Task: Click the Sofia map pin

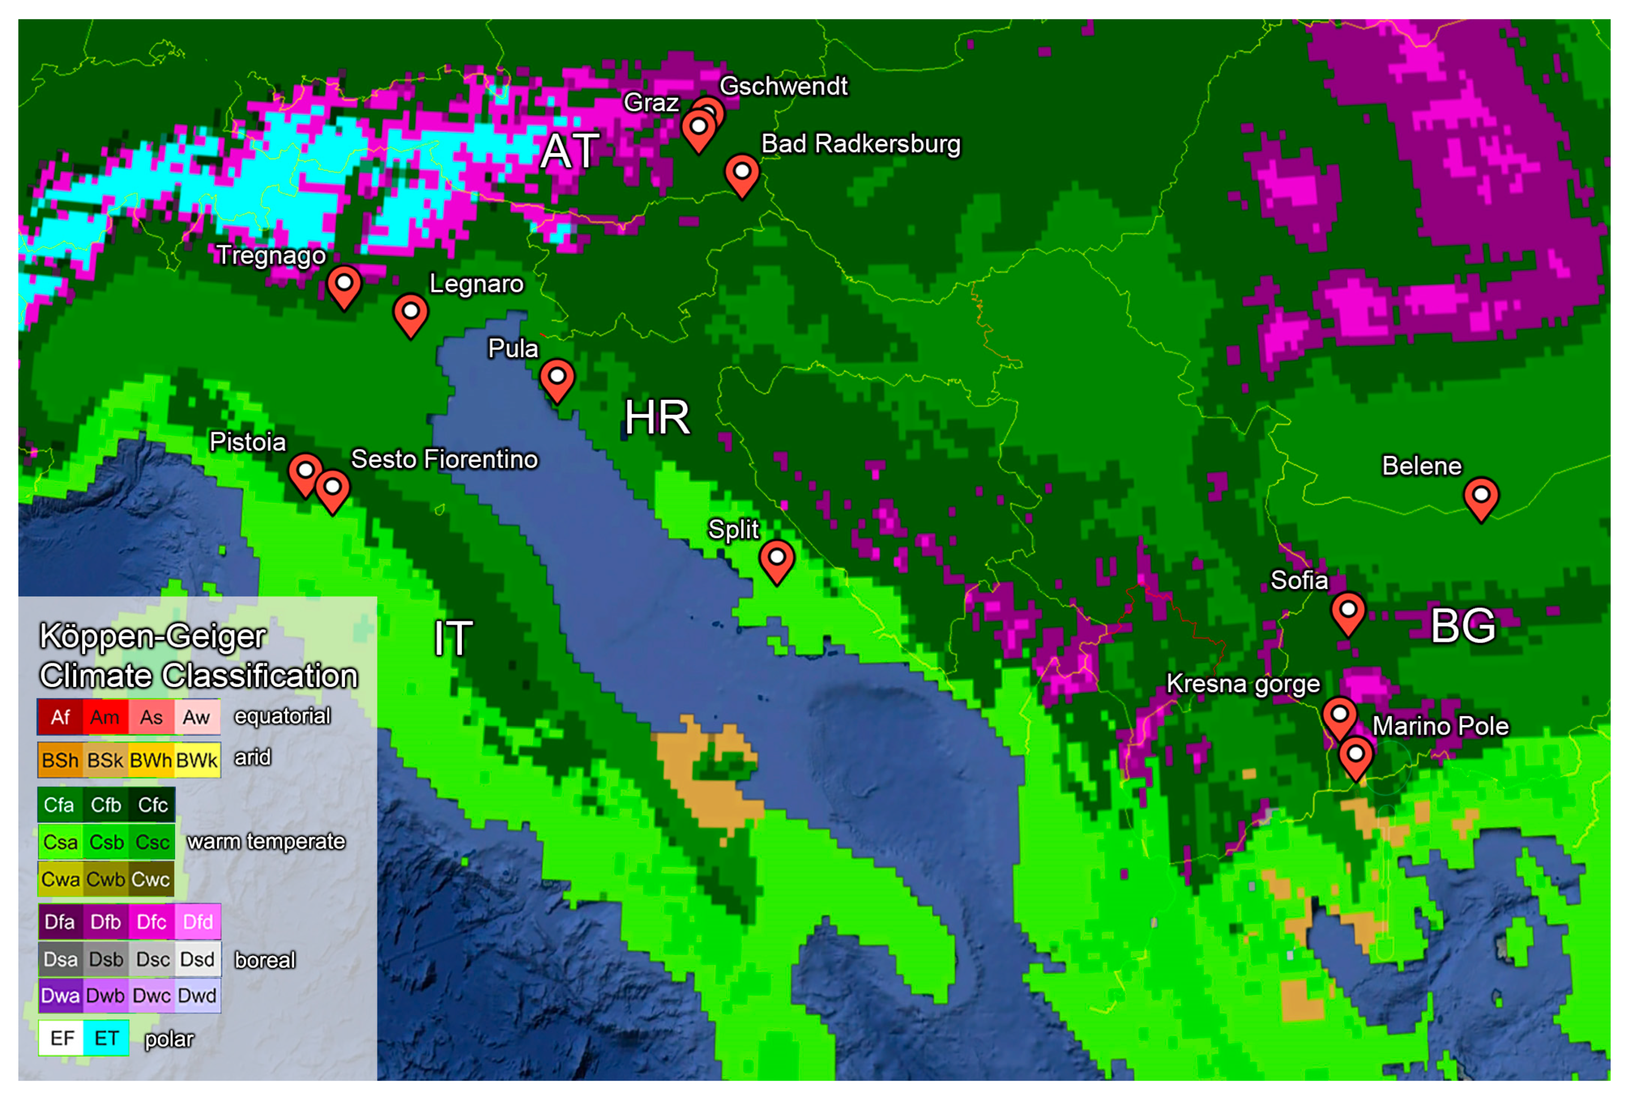Action: 1348,610
